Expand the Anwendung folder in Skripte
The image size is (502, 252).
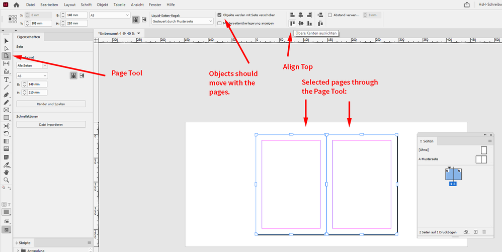click(x=18, y=250)
